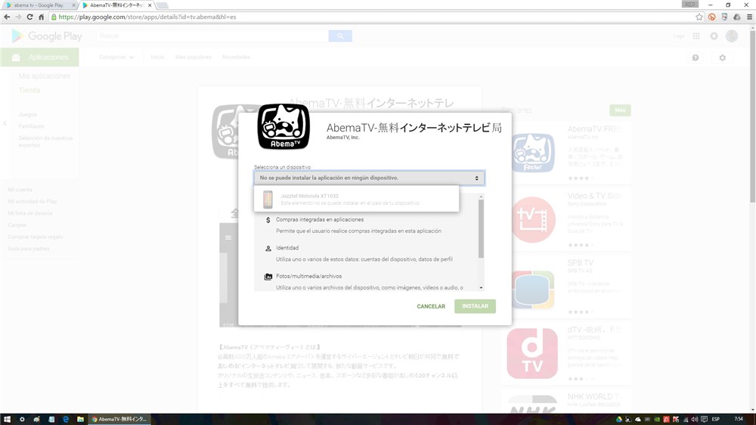Click the INSTALAR button
756x425 pixels.
[475, 306]
